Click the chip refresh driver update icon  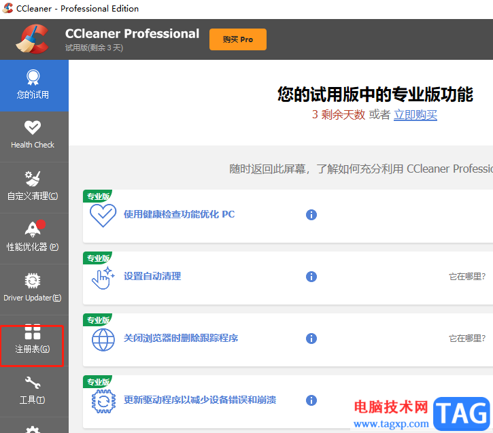[x=103, y=401]
